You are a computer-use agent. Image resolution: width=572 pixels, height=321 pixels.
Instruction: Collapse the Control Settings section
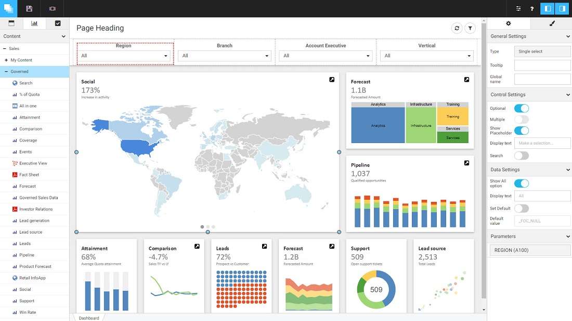(568, 95)
